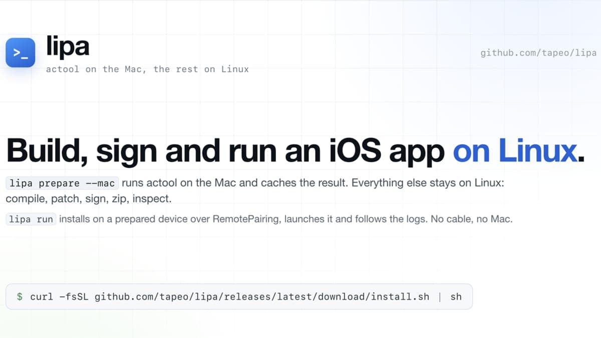Click the blue terminal prompt logo icon

tap(21, 53)
